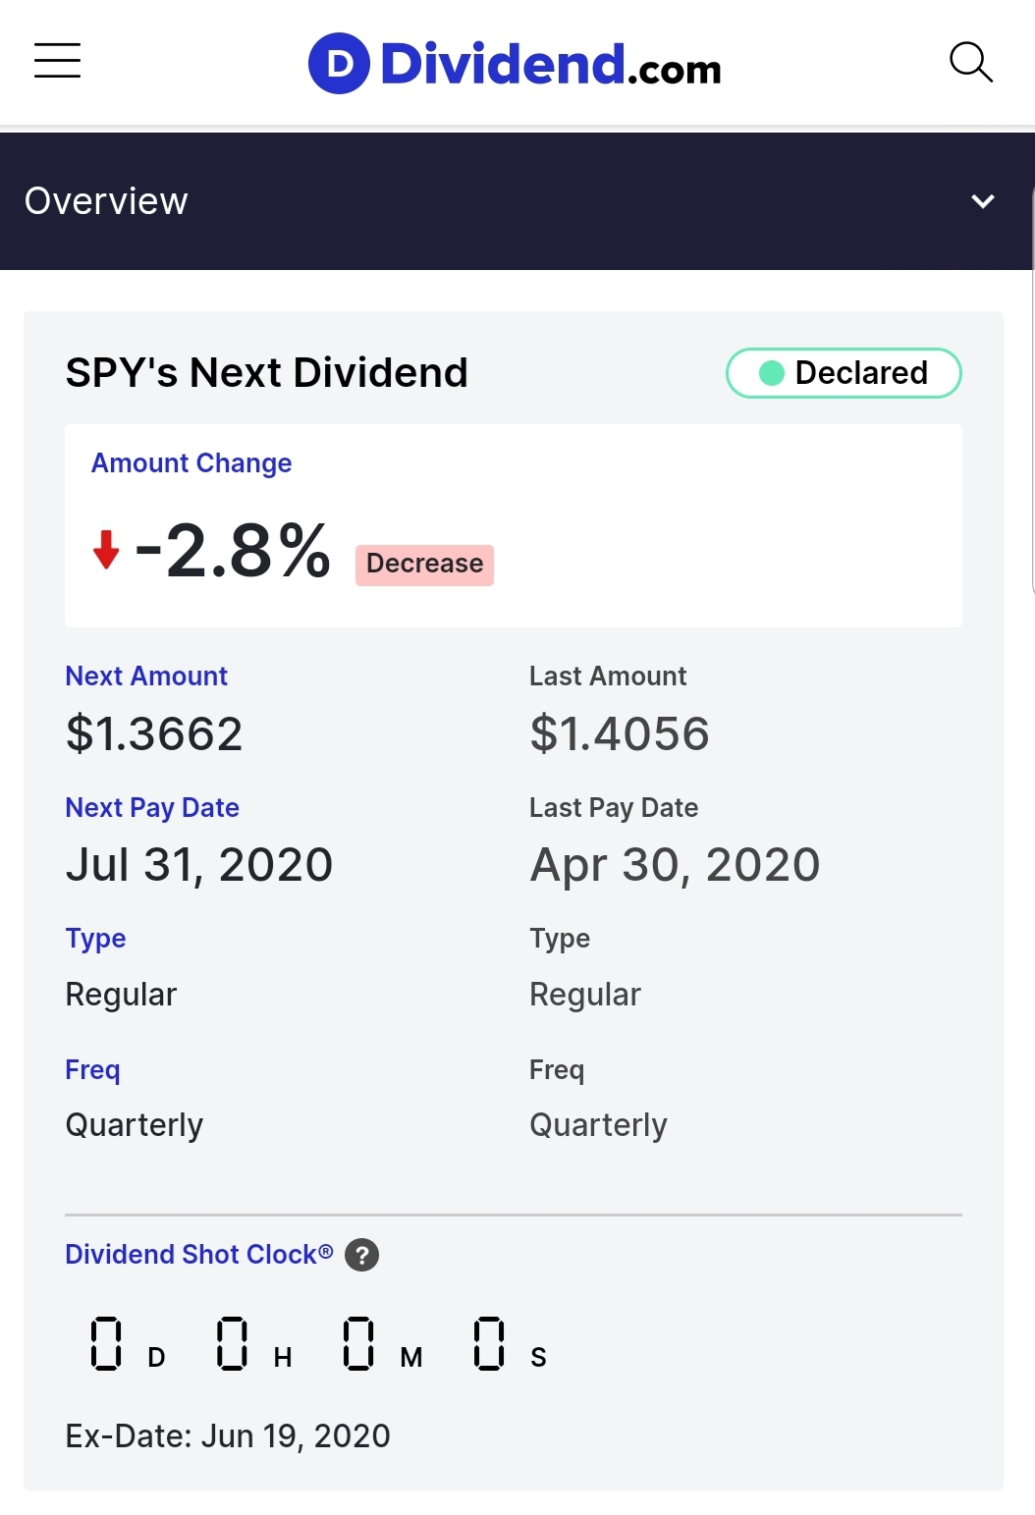The width and height of the screenshot is (1035, 1515).
Task: Click the SPY's Next Dividend heading
Action: click(x=267, y=373)
